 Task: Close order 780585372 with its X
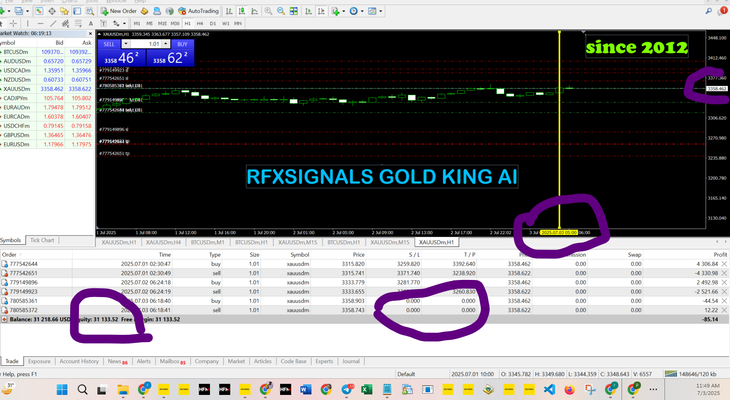(724, 310)
